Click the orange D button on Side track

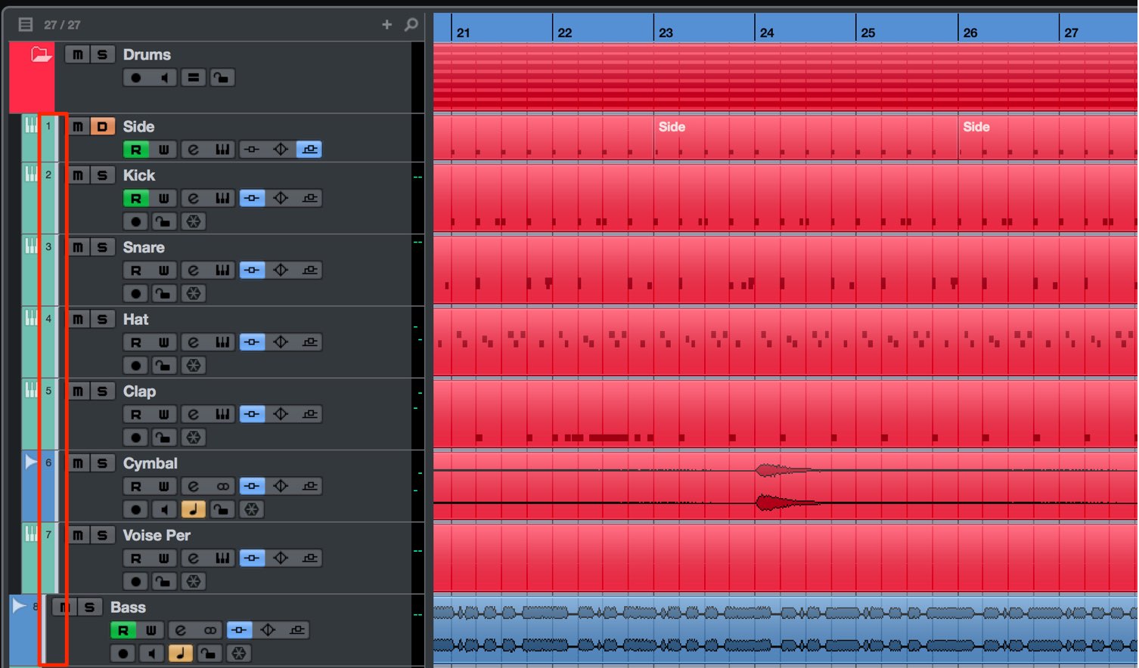(102, 126)
